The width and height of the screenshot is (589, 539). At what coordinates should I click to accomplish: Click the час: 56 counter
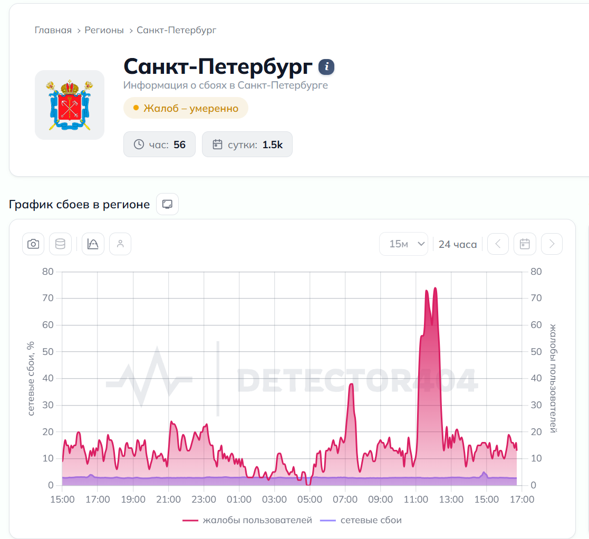click(159, 144)
